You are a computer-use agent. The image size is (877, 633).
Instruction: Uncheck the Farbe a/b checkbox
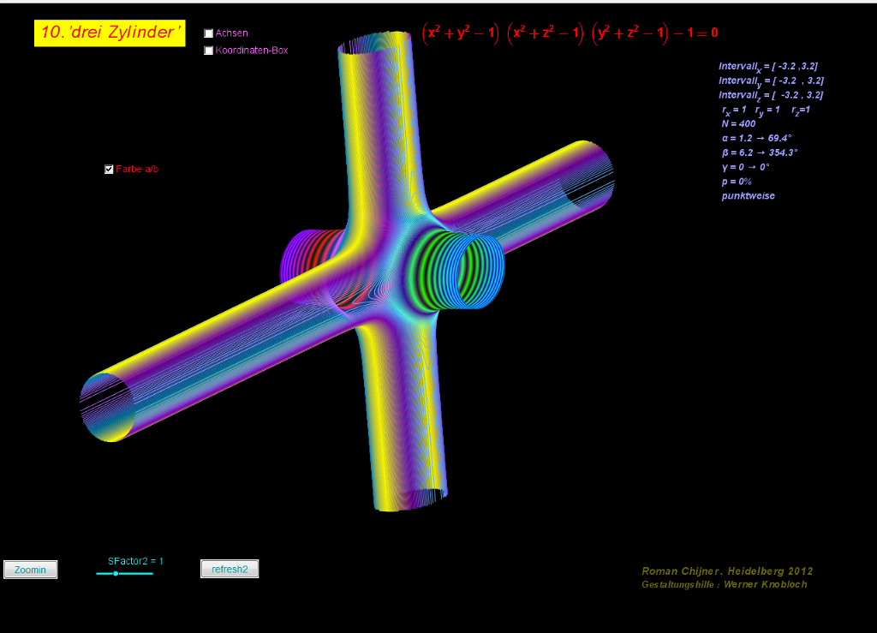click(x=109, y=170)
